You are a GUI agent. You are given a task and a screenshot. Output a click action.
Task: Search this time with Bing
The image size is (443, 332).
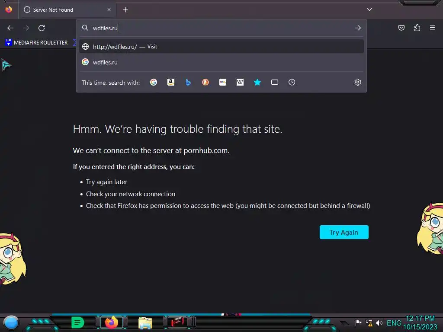point(188,82)
